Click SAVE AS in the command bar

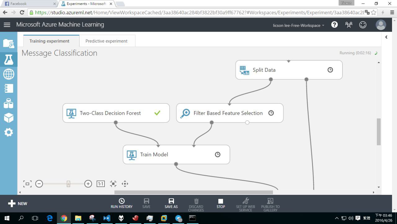coord(171,204)
